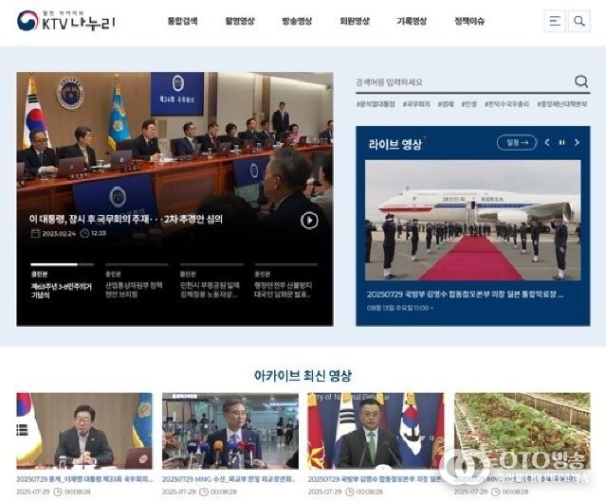Click the #민생 hashtag link
Image resolution: width=606 pixels, height=501 pixels.
pyautogui.click(x=468, y=104)
